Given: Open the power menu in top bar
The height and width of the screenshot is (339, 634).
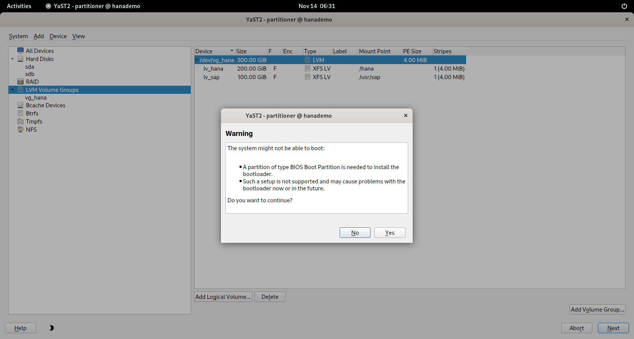Looking at the screenshot, I should [624, 6].
